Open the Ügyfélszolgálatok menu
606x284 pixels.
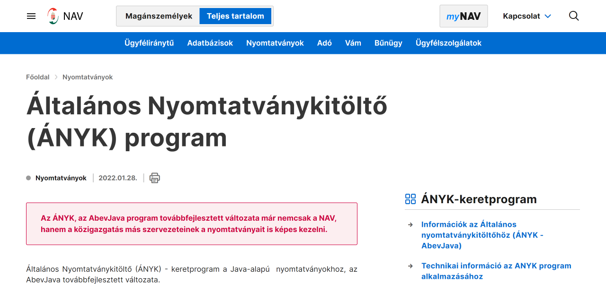pyautogui.click(x=448, y=43)
